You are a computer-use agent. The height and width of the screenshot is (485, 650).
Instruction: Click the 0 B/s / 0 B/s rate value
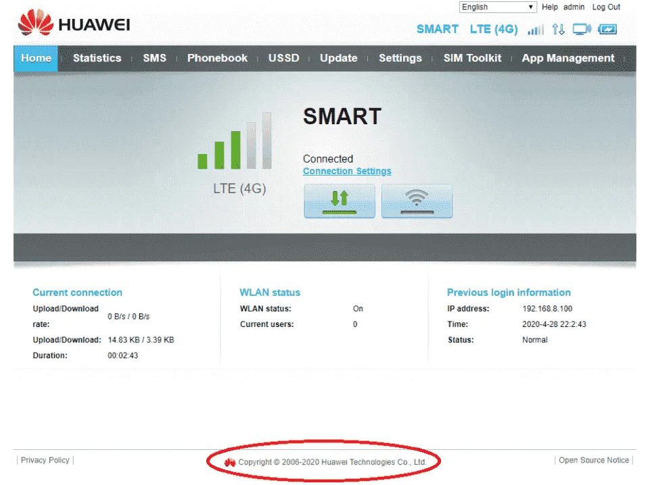pos(129,317)
